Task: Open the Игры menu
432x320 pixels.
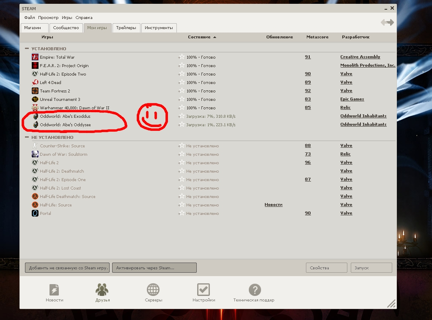Action: coord(67,18)
